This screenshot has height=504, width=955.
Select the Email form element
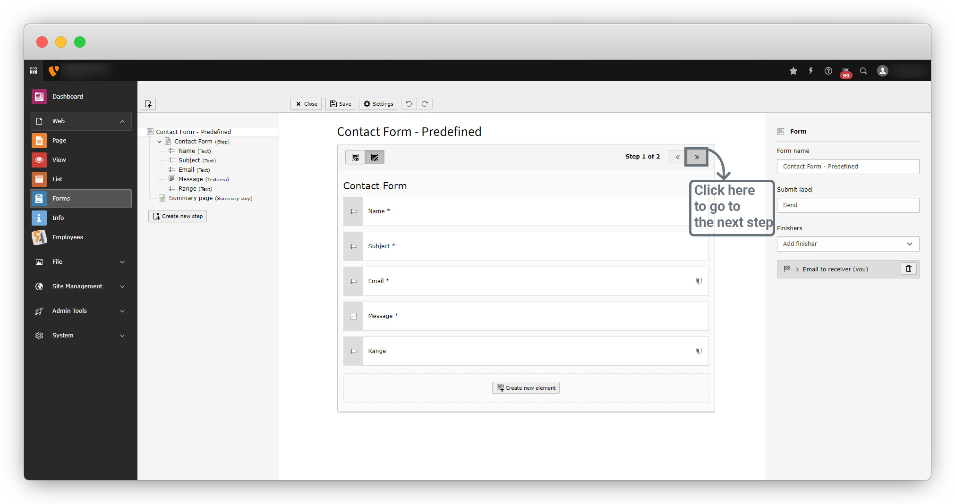click(x=526, y=281)
